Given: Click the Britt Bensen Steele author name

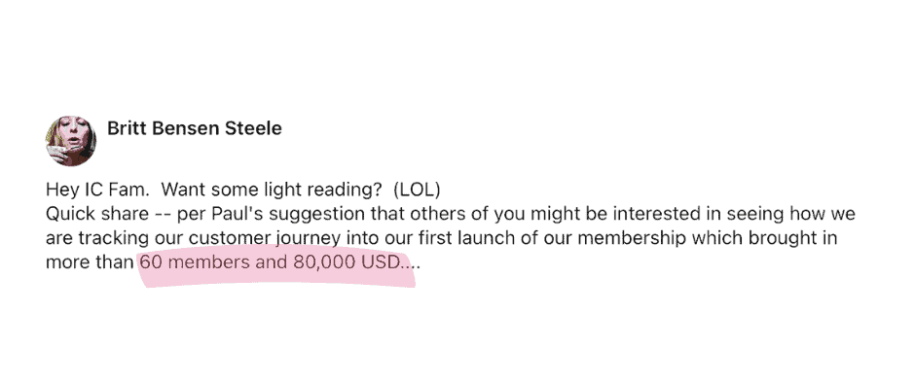Looking at the screenshot, I should pos(195,128).
